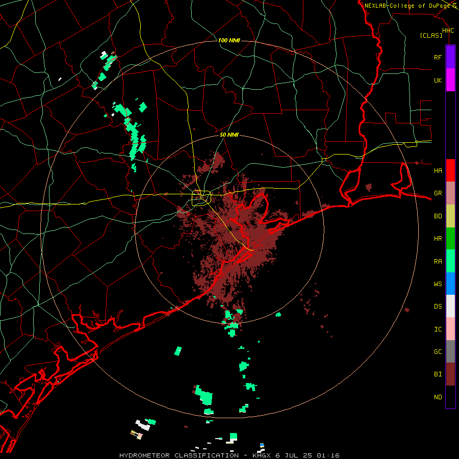Image resolution: width=459 pixels, height=459 pixels.
Task: Click the dark green HR legend swatch
Action: pyautogui.click(x=450, y=238)
